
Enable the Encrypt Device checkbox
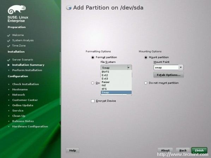[93, 101]
